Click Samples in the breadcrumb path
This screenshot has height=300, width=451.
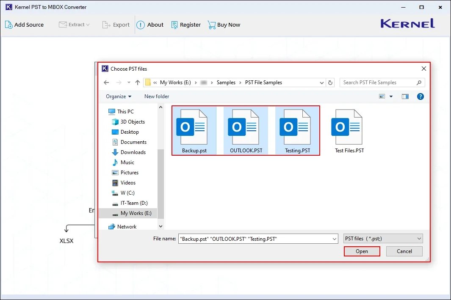(226, 82)
